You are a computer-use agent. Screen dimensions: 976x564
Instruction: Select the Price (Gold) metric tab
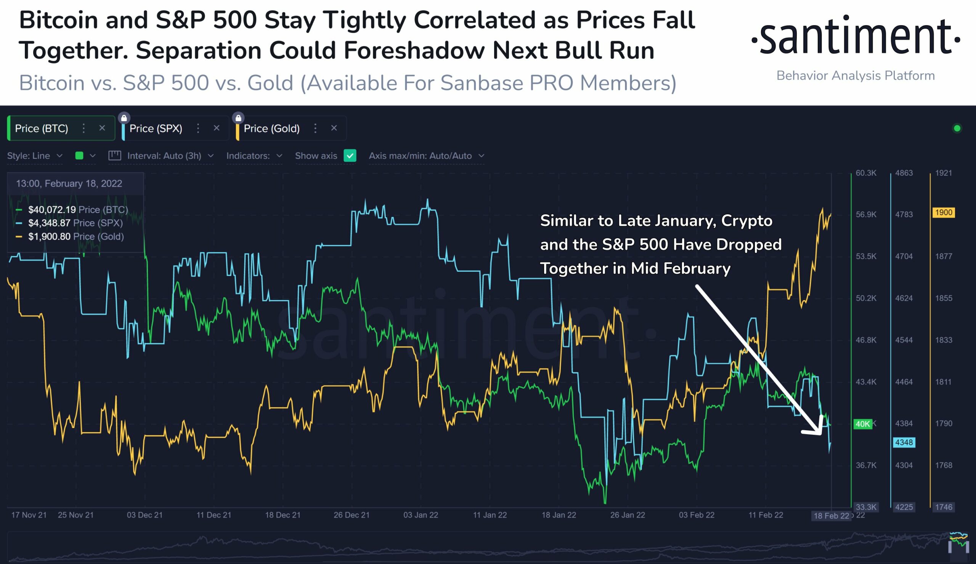tap(272, 128)
